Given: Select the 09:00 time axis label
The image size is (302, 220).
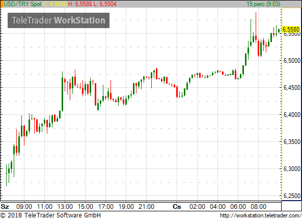Looking at the screenshot, I should 24,207.
